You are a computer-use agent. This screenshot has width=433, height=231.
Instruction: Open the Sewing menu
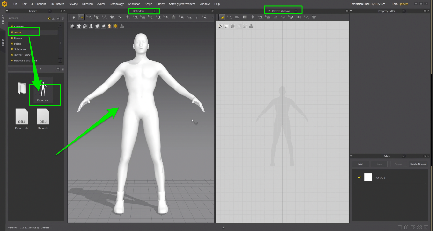click(x=73, y=4)
